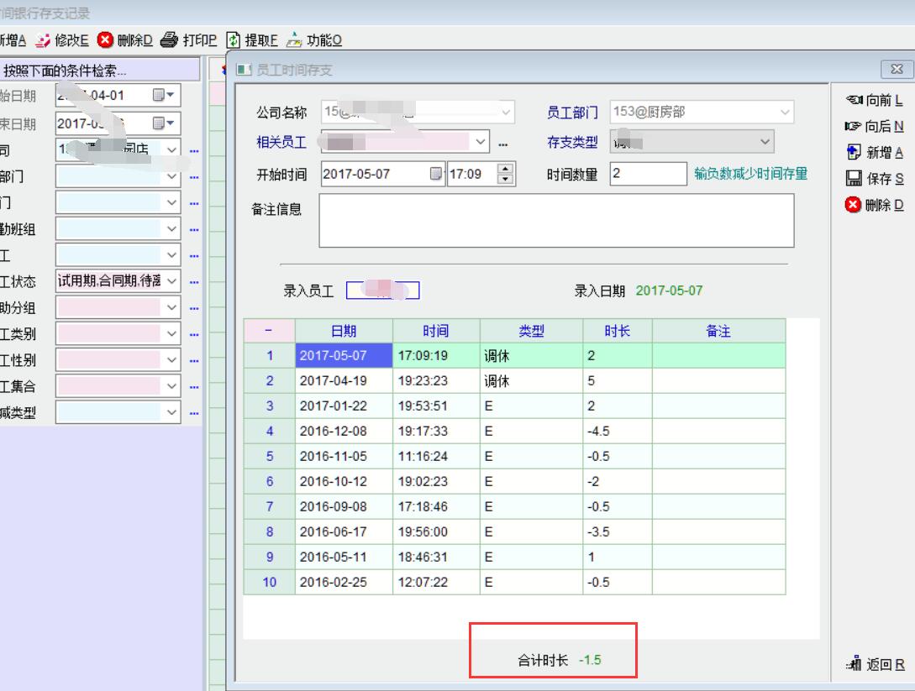Click the 打印 printer icon in the toolbar
This screenshot has height=691, width=915.
point(169,39)
